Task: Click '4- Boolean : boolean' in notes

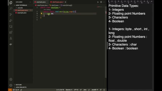Action: tap(123, 48)
